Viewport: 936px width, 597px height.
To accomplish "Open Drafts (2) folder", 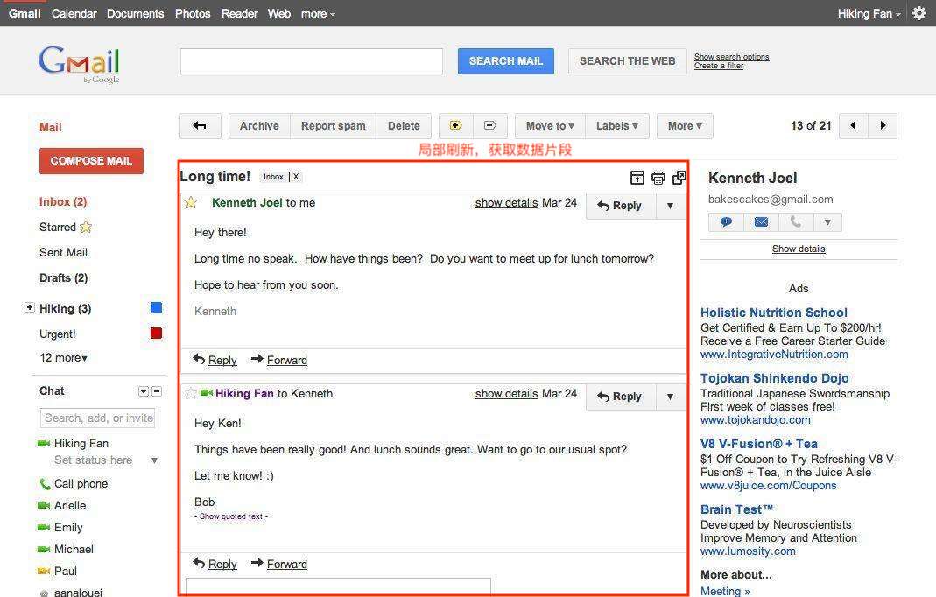I will 63,278.
